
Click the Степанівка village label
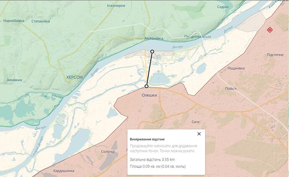(x=41, y=21)
